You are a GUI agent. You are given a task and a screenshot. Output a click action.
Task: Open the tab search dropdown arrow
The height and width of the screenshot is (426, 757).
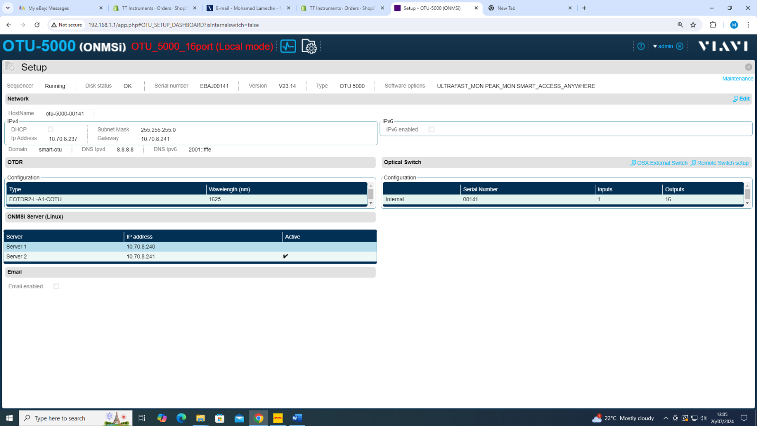pos(8,8)
